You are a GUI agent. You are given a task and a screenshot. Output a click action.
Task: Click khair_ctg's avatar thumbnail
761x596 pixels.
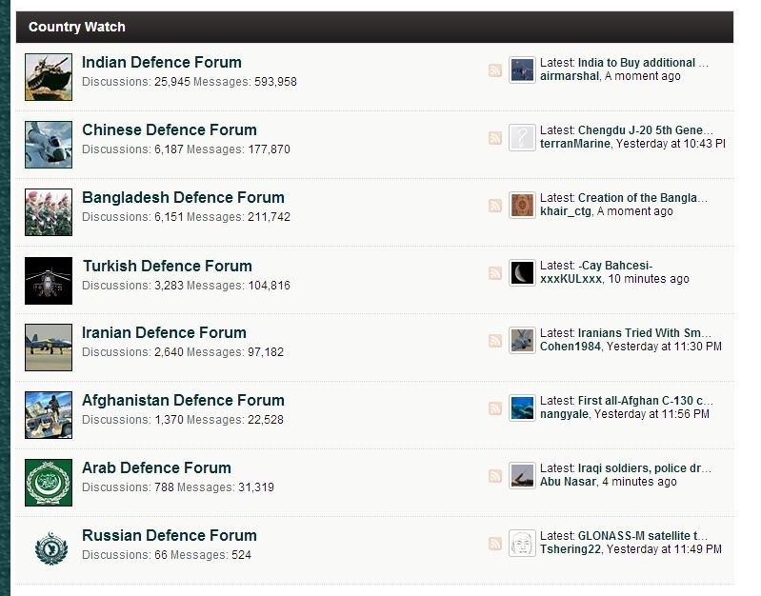click(522, 205)
